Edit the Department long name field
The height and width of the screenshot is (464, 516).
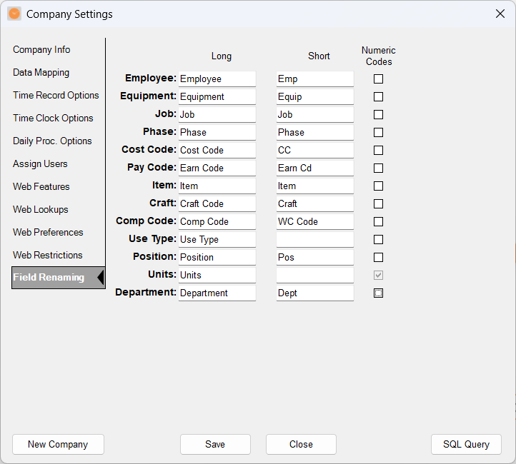[217, 293]
